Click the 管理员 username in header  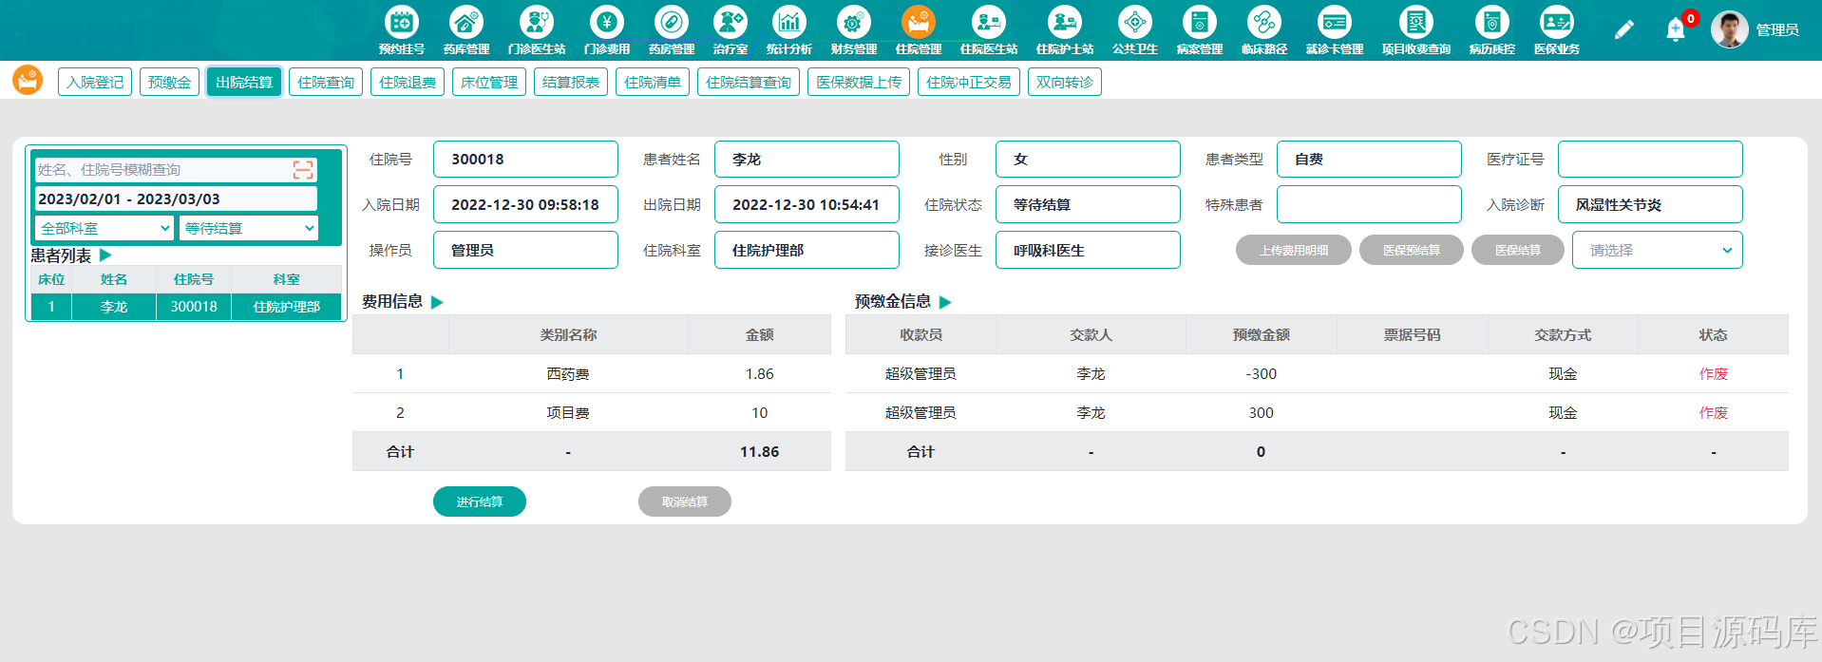coord(1777,30)
